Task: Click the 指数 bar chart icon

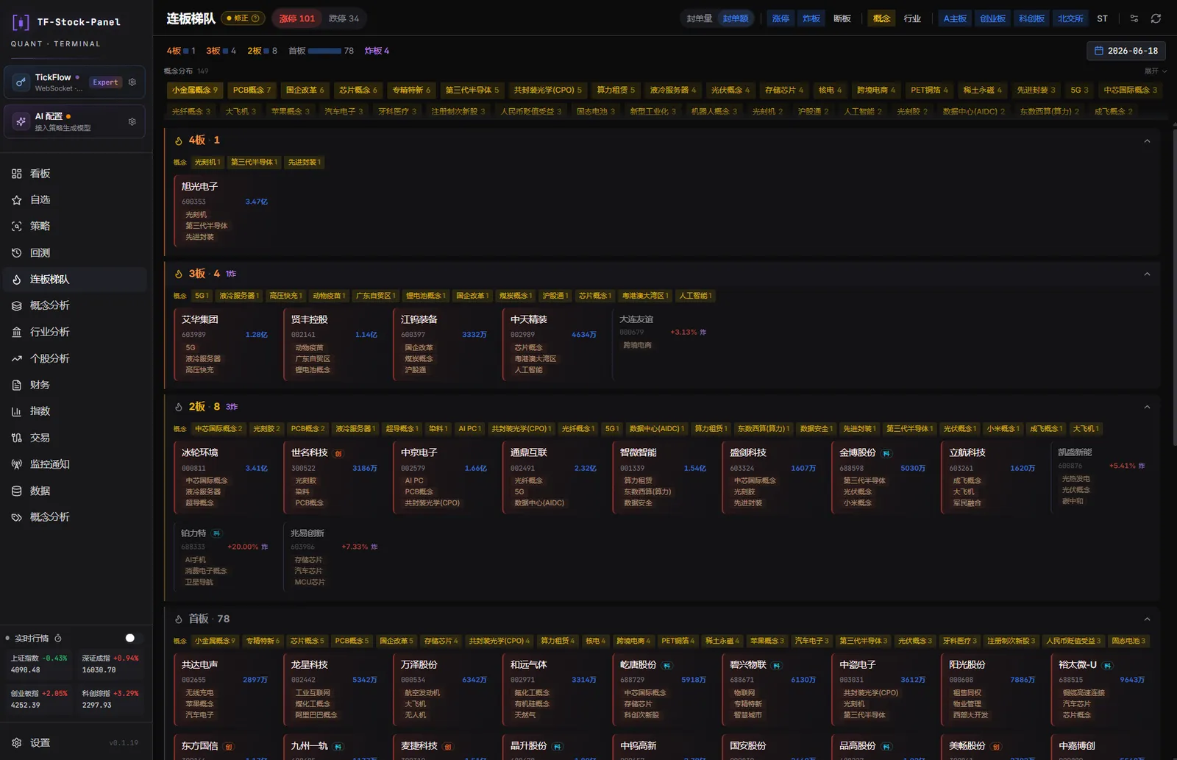Action: (x=17, y=411)
